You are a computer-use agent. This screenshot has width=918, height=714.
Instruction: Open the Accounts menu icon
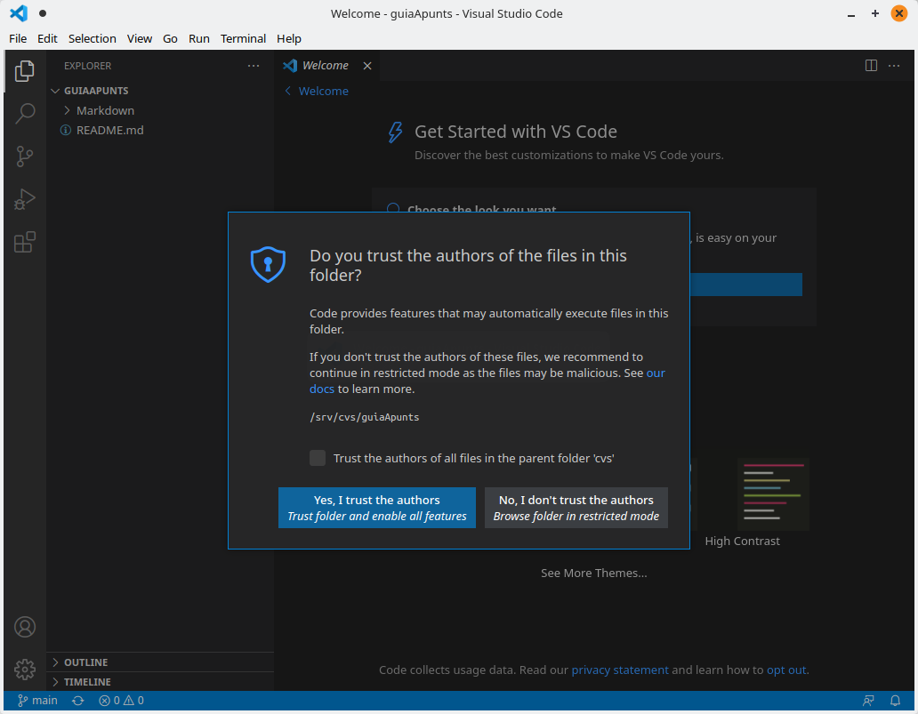click(x=25, y=627)
